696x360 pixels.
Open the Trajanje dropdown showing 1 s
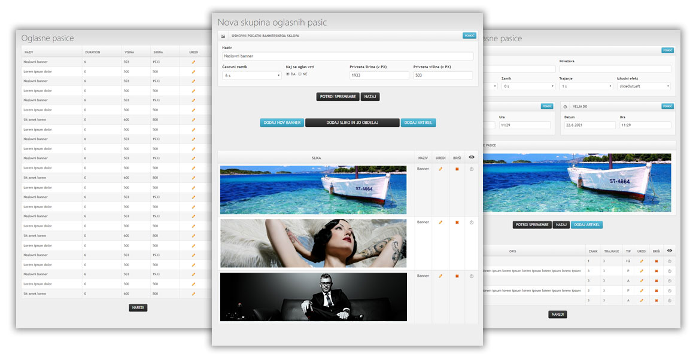(586, 86)
